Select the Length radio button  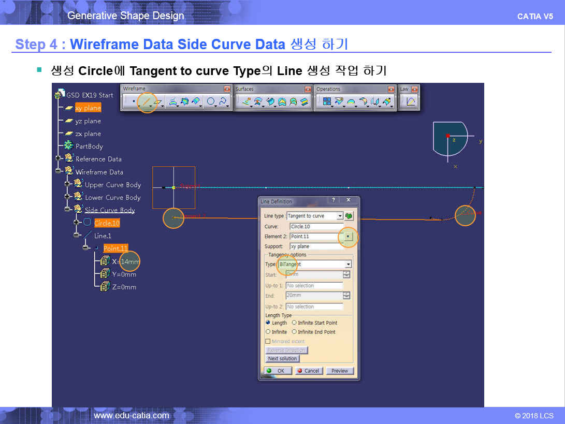[x=268, y=323]
